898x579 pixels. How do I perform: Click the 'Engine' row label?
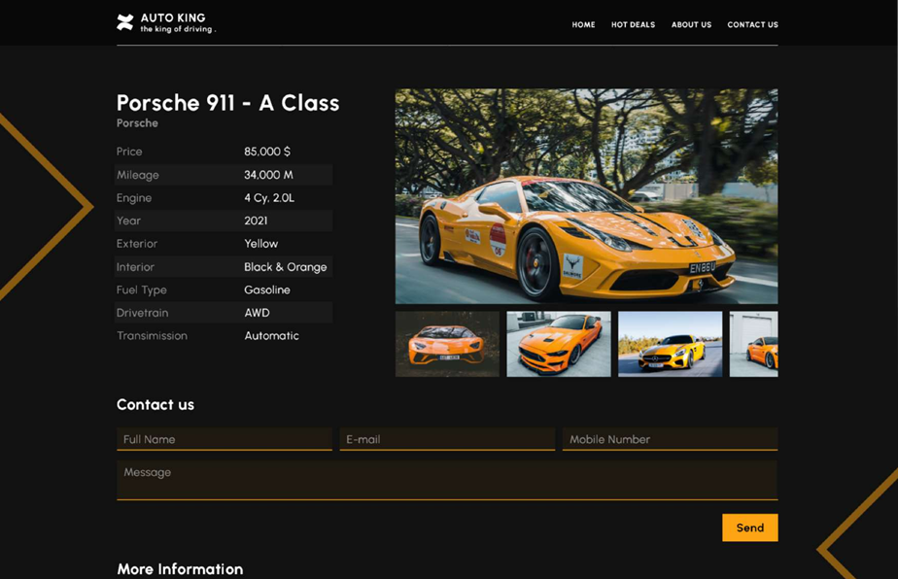[134, 197]
